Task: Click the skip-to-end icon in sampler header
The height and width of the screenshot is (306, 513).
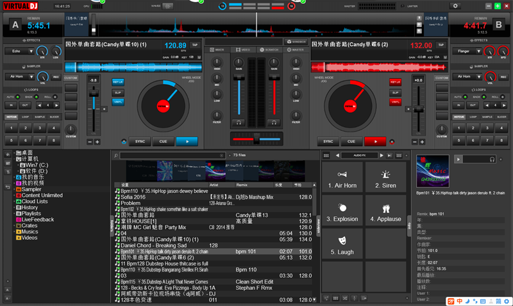Action: coord(389,155)
